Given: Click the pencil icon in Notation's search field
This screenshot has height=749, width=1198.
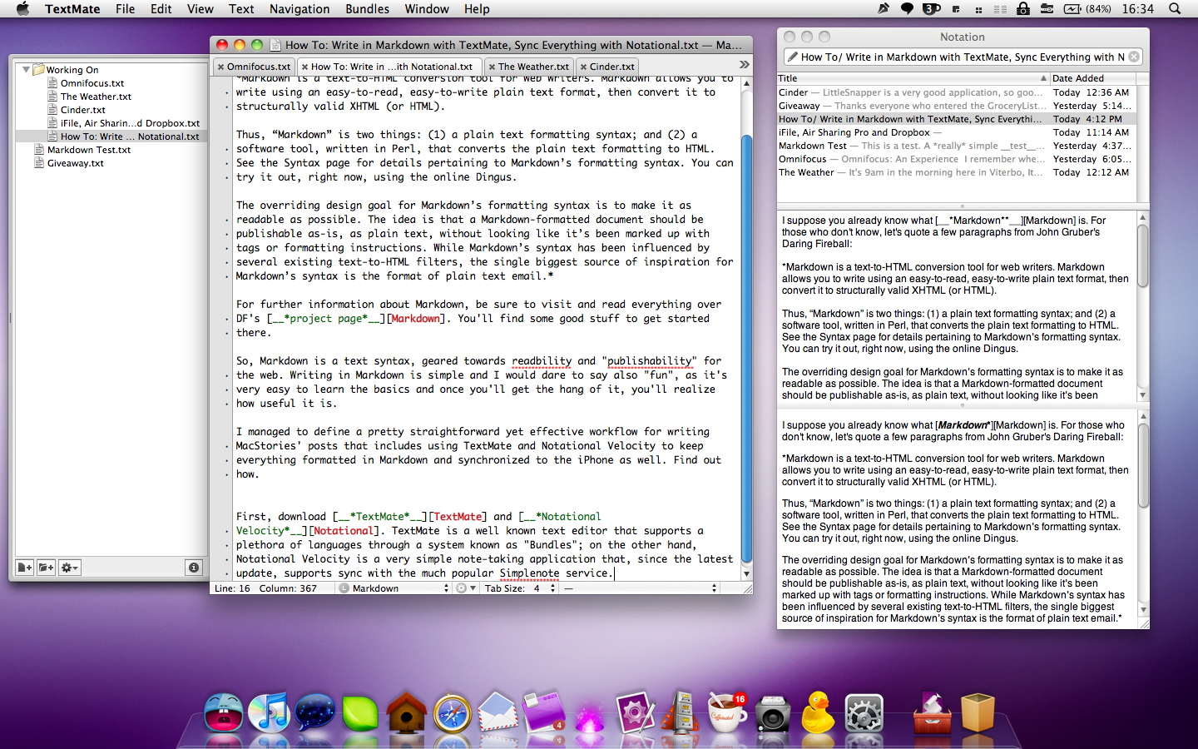Looking at the screenshot, I should point(792,57).
